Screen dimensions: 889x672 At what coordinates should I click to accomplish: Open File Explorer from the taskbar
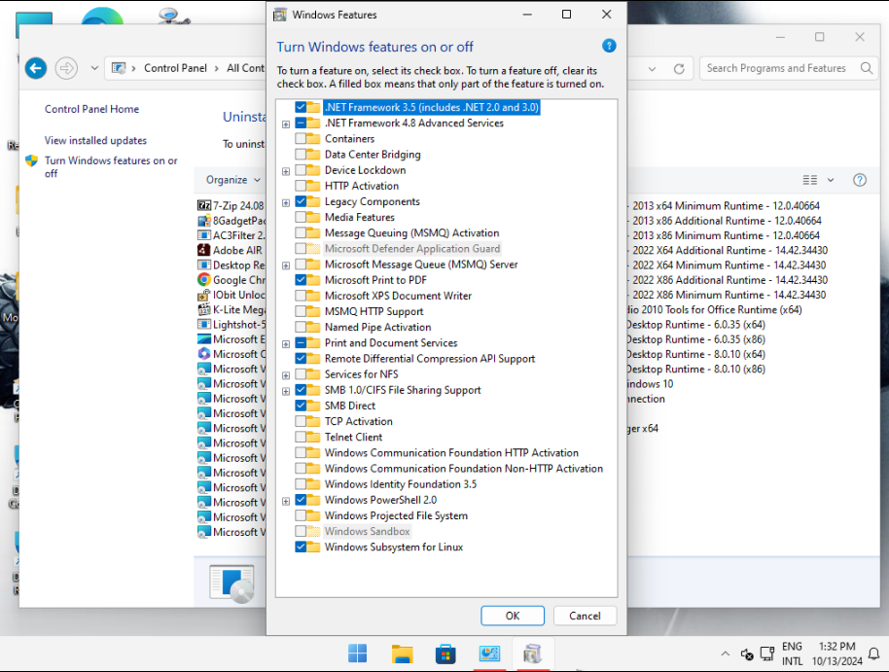[402, 654]
